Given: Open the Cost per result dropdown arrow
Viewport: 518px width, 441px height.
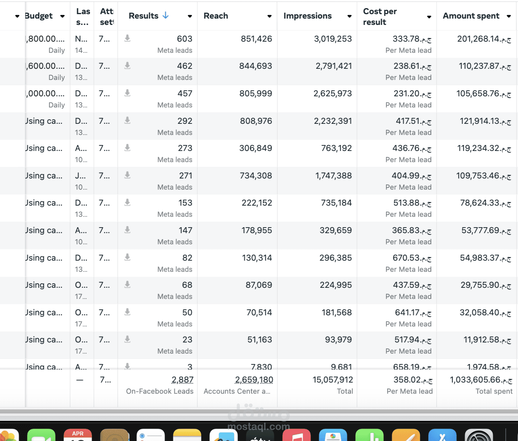Looking at the screenshot, I should click(x=429, y=17).
